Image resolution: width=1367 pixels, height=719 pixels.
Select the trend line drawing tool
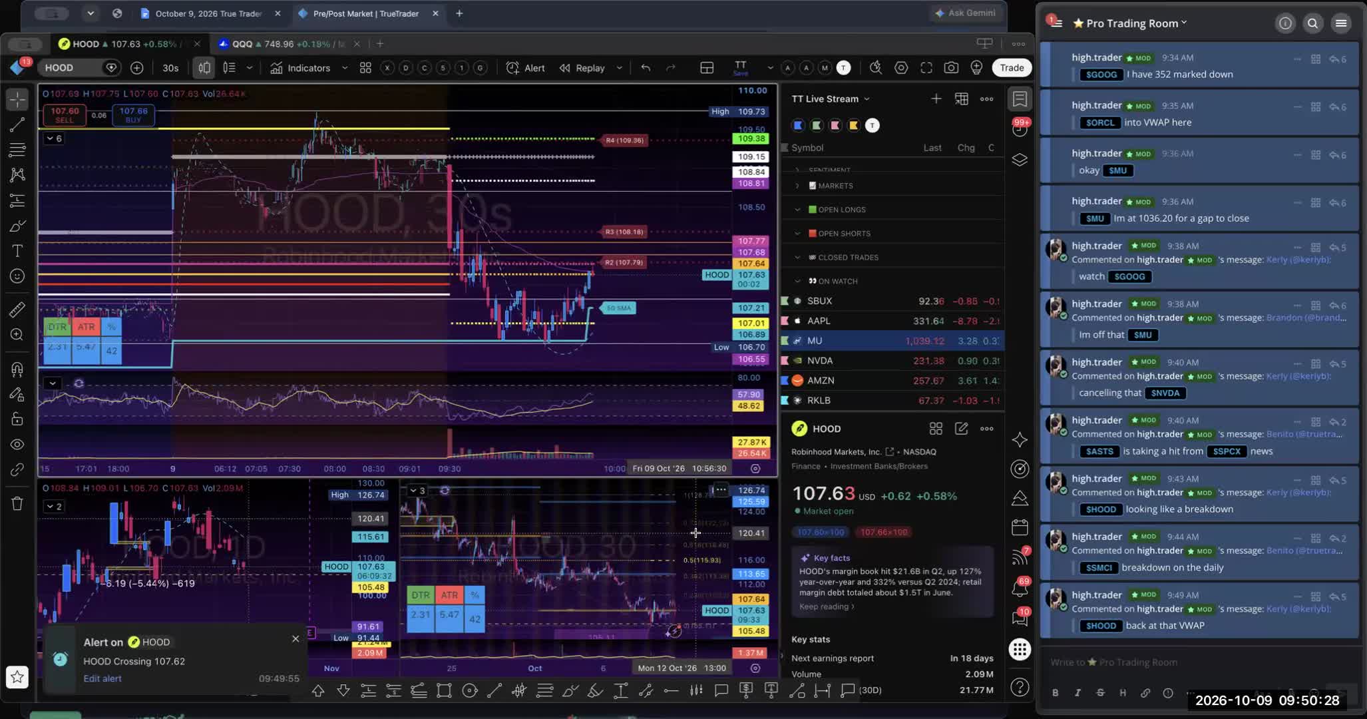pos(17,124)
